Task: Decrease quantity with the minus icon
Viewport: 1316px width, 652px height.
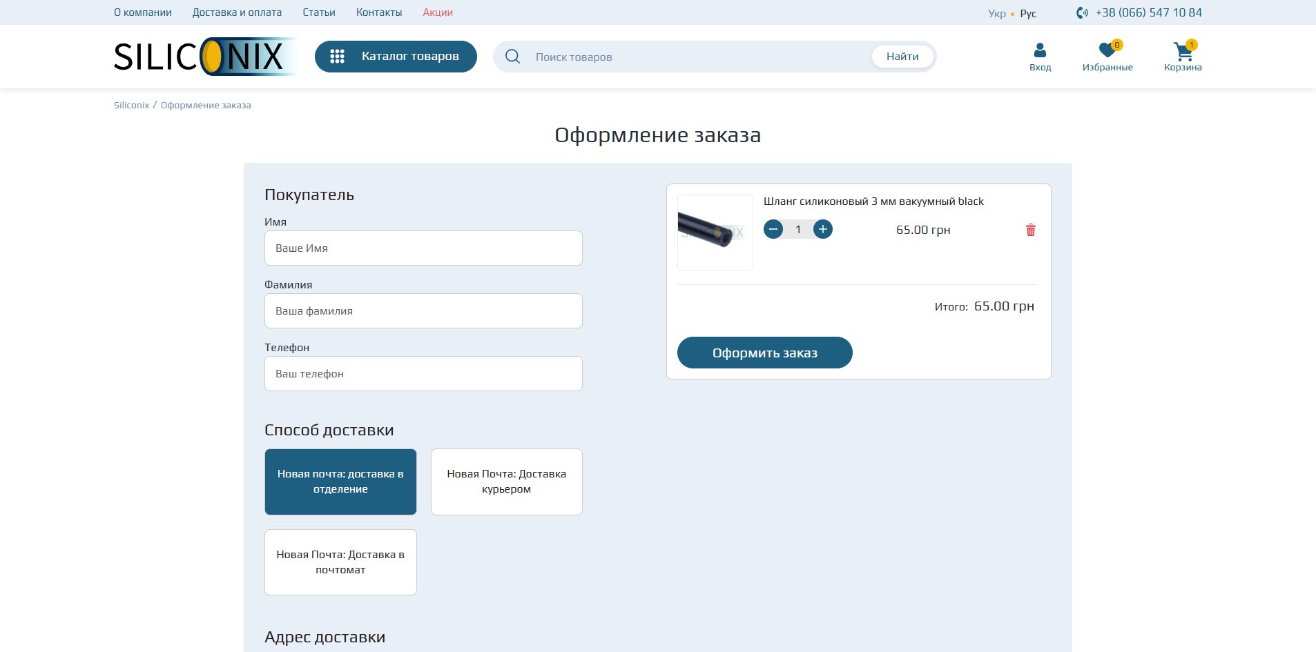Action: pyautogui.click(x=773, y=229)
